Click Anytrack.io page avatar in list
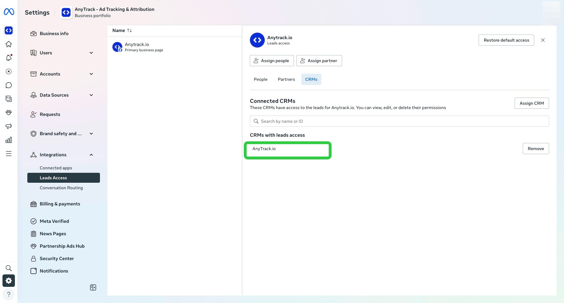Screen dimensions: 564x303 click(x=117, y=47)
